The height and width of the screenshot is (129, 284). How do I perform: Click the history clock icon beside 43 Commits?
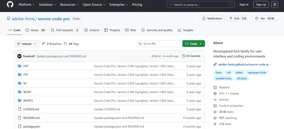point(184,56)
